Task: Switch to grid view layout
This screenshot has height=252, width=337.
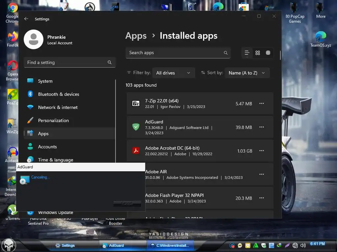Action: tap(258, 53)
